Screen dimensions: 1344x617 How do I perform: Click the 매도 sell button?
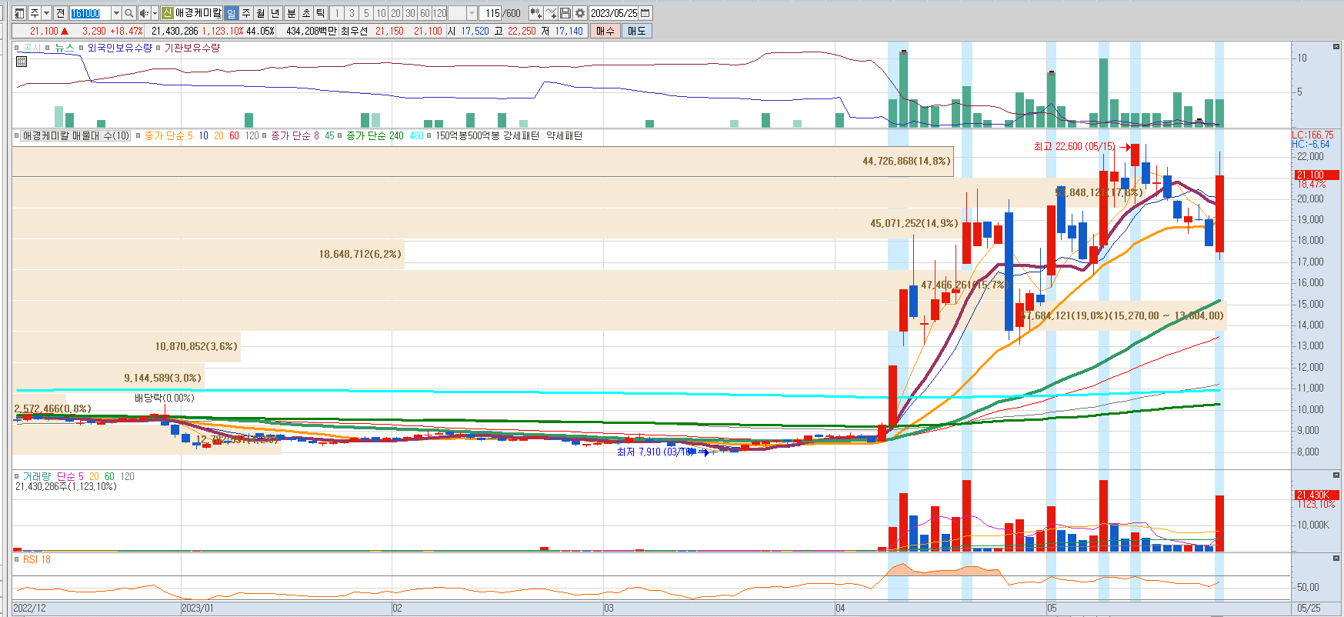click(636, 31)
